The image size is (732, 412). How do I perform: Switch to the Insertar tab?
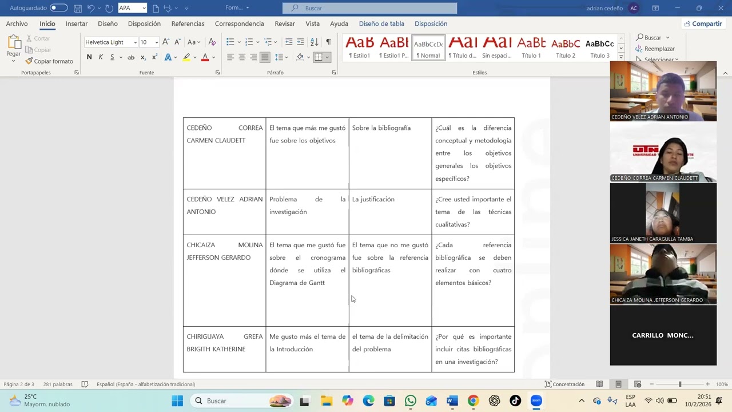click(x=76, y=23)
